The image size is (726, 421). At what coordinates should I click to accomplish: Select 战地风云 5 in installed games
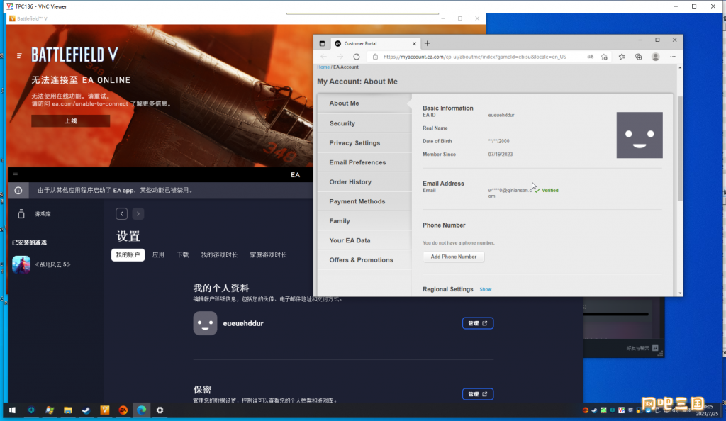tap(42, 264)
